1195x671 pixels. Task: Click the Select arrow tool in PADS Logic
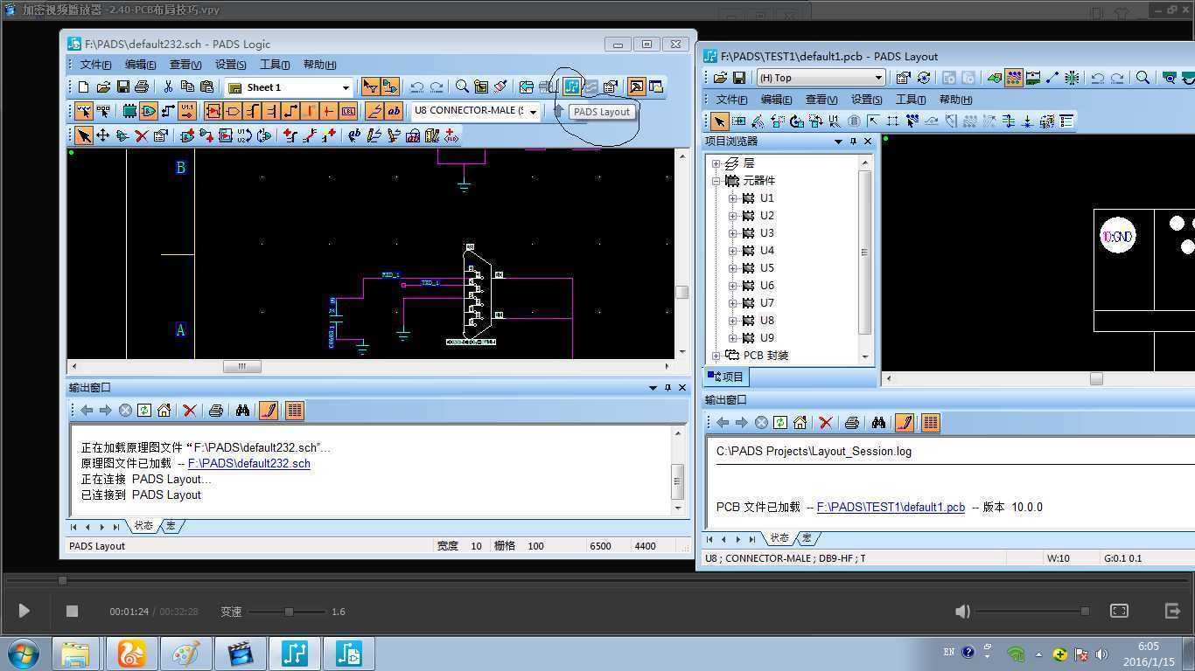pos(83,135)
